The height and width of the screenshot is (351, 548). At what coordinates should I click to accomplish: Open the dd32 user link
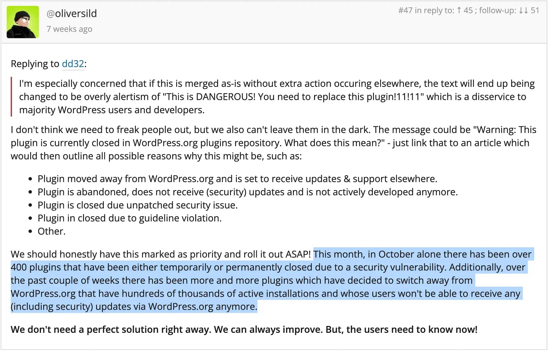[x=73, y=64]
